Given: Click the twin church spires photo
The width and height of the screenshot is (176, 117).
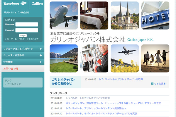Looking at the screenshot, I should pos(125,16).
